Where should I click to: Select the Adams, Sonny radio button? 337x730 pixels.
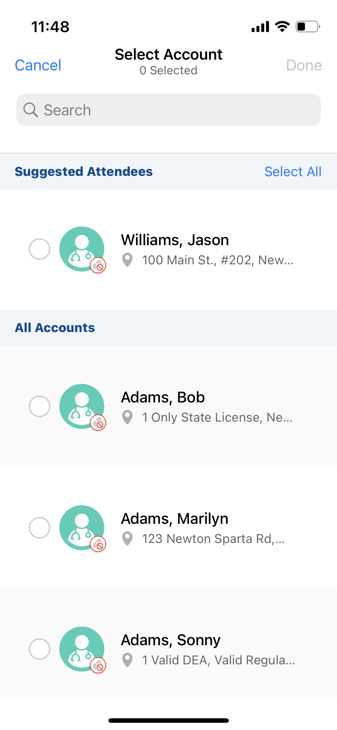(39, 649)
